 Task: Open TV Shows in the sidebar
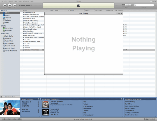(8, 18)
